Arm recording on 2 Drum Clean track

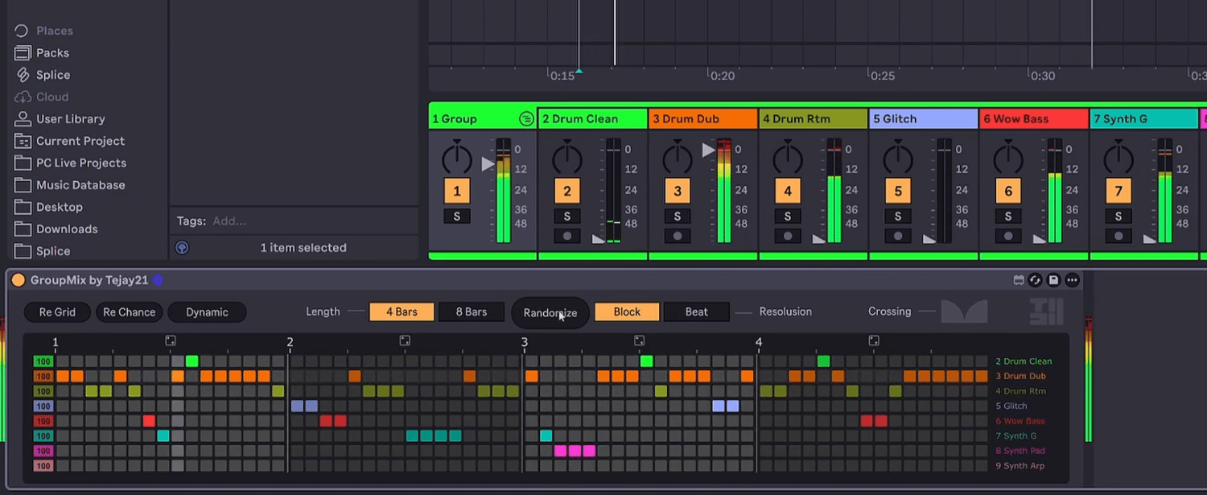pos(567,237)
